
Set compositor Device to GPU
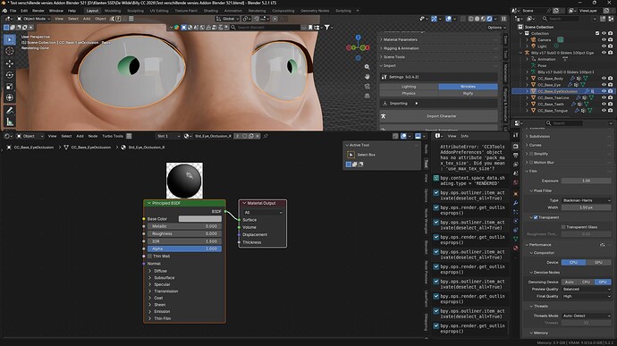(x=598, y=262)
